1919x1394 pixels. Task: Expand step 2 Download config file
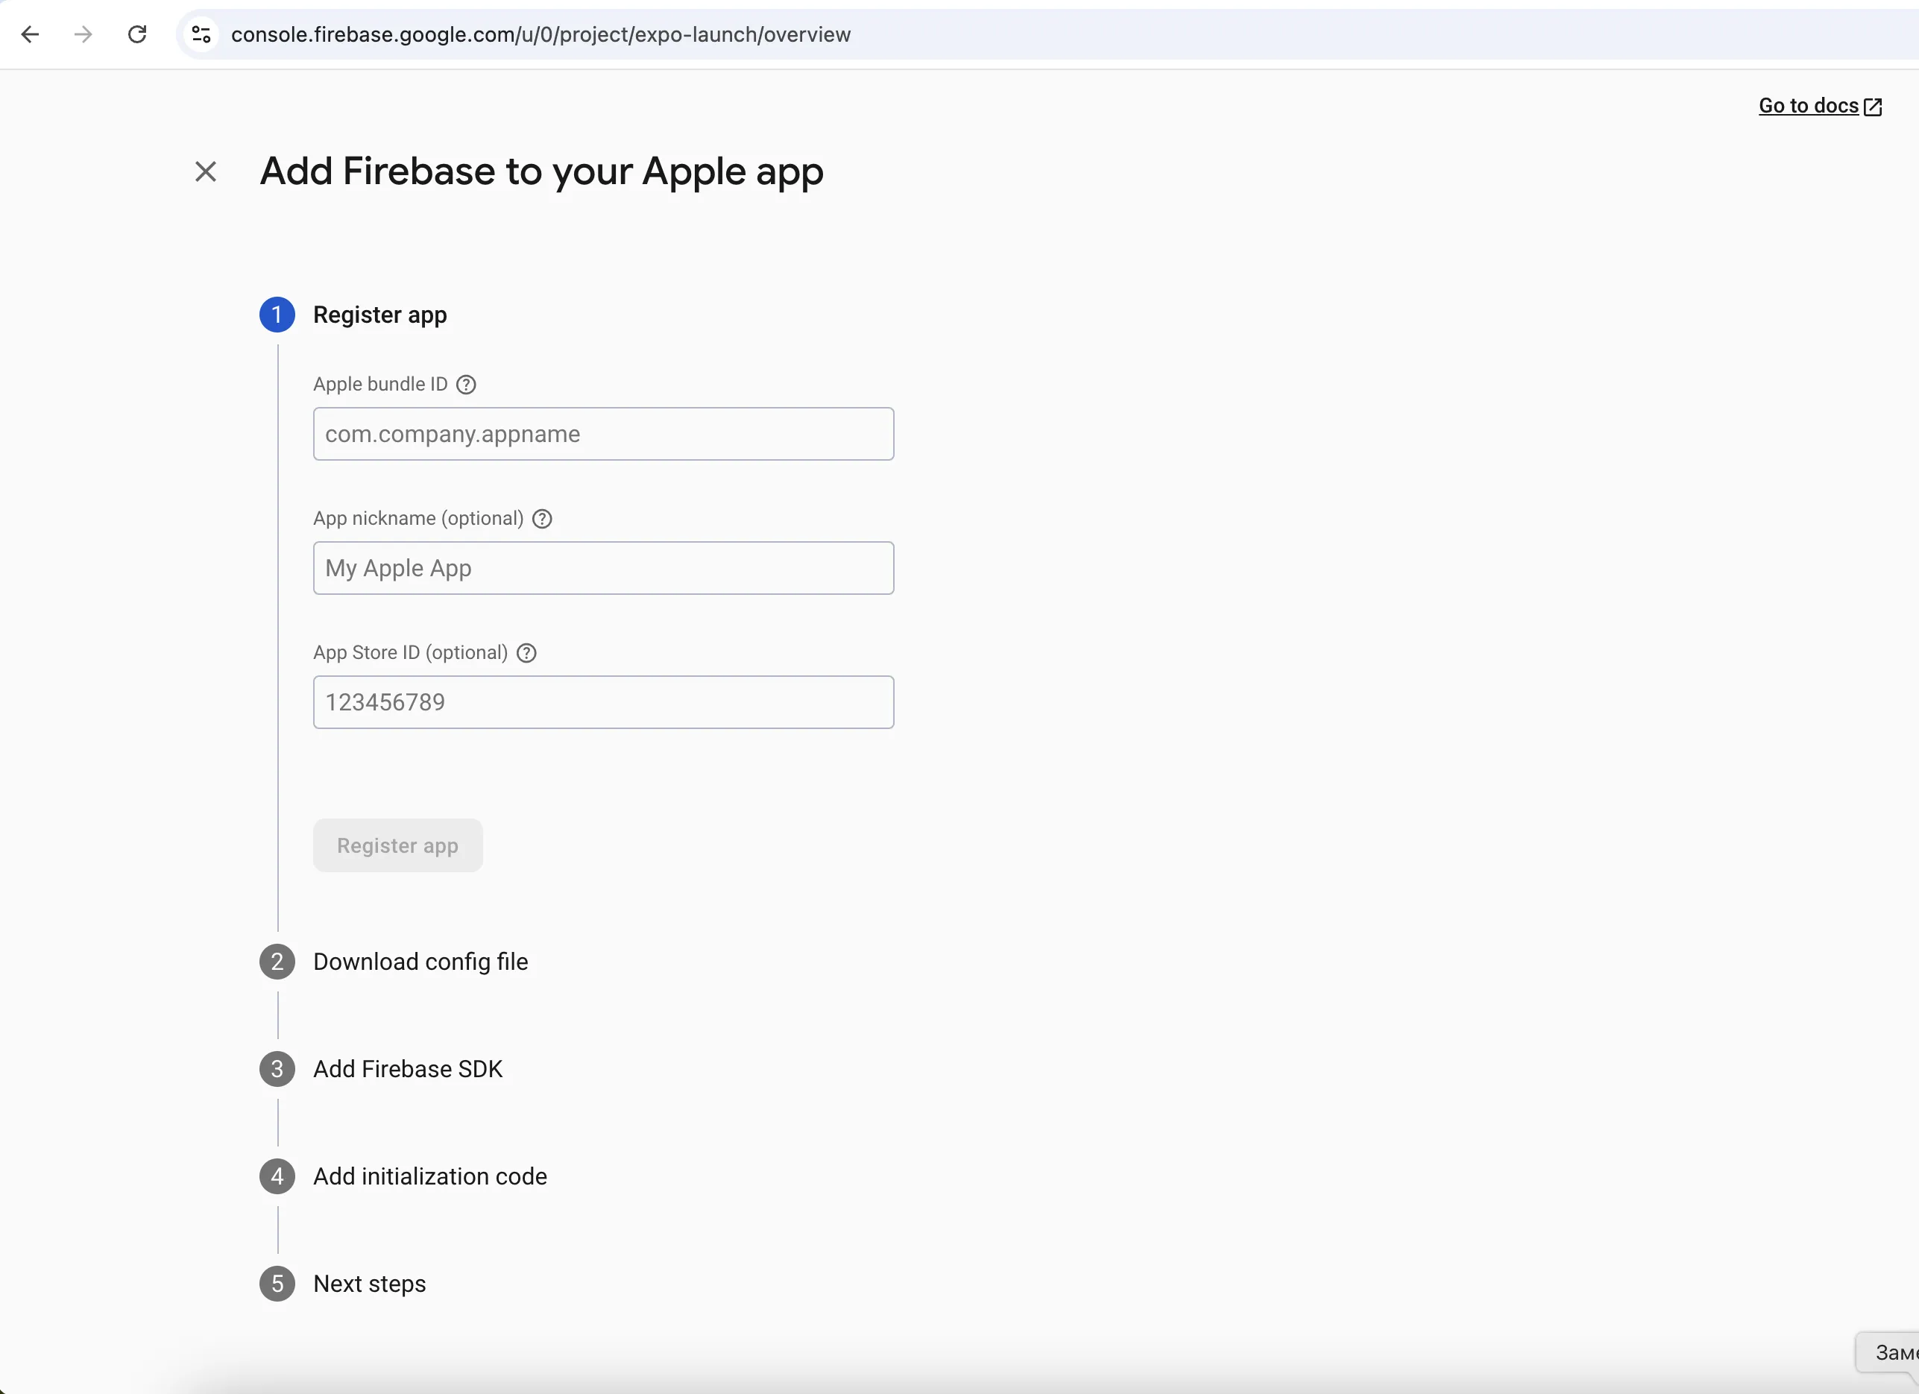(420, 962)
